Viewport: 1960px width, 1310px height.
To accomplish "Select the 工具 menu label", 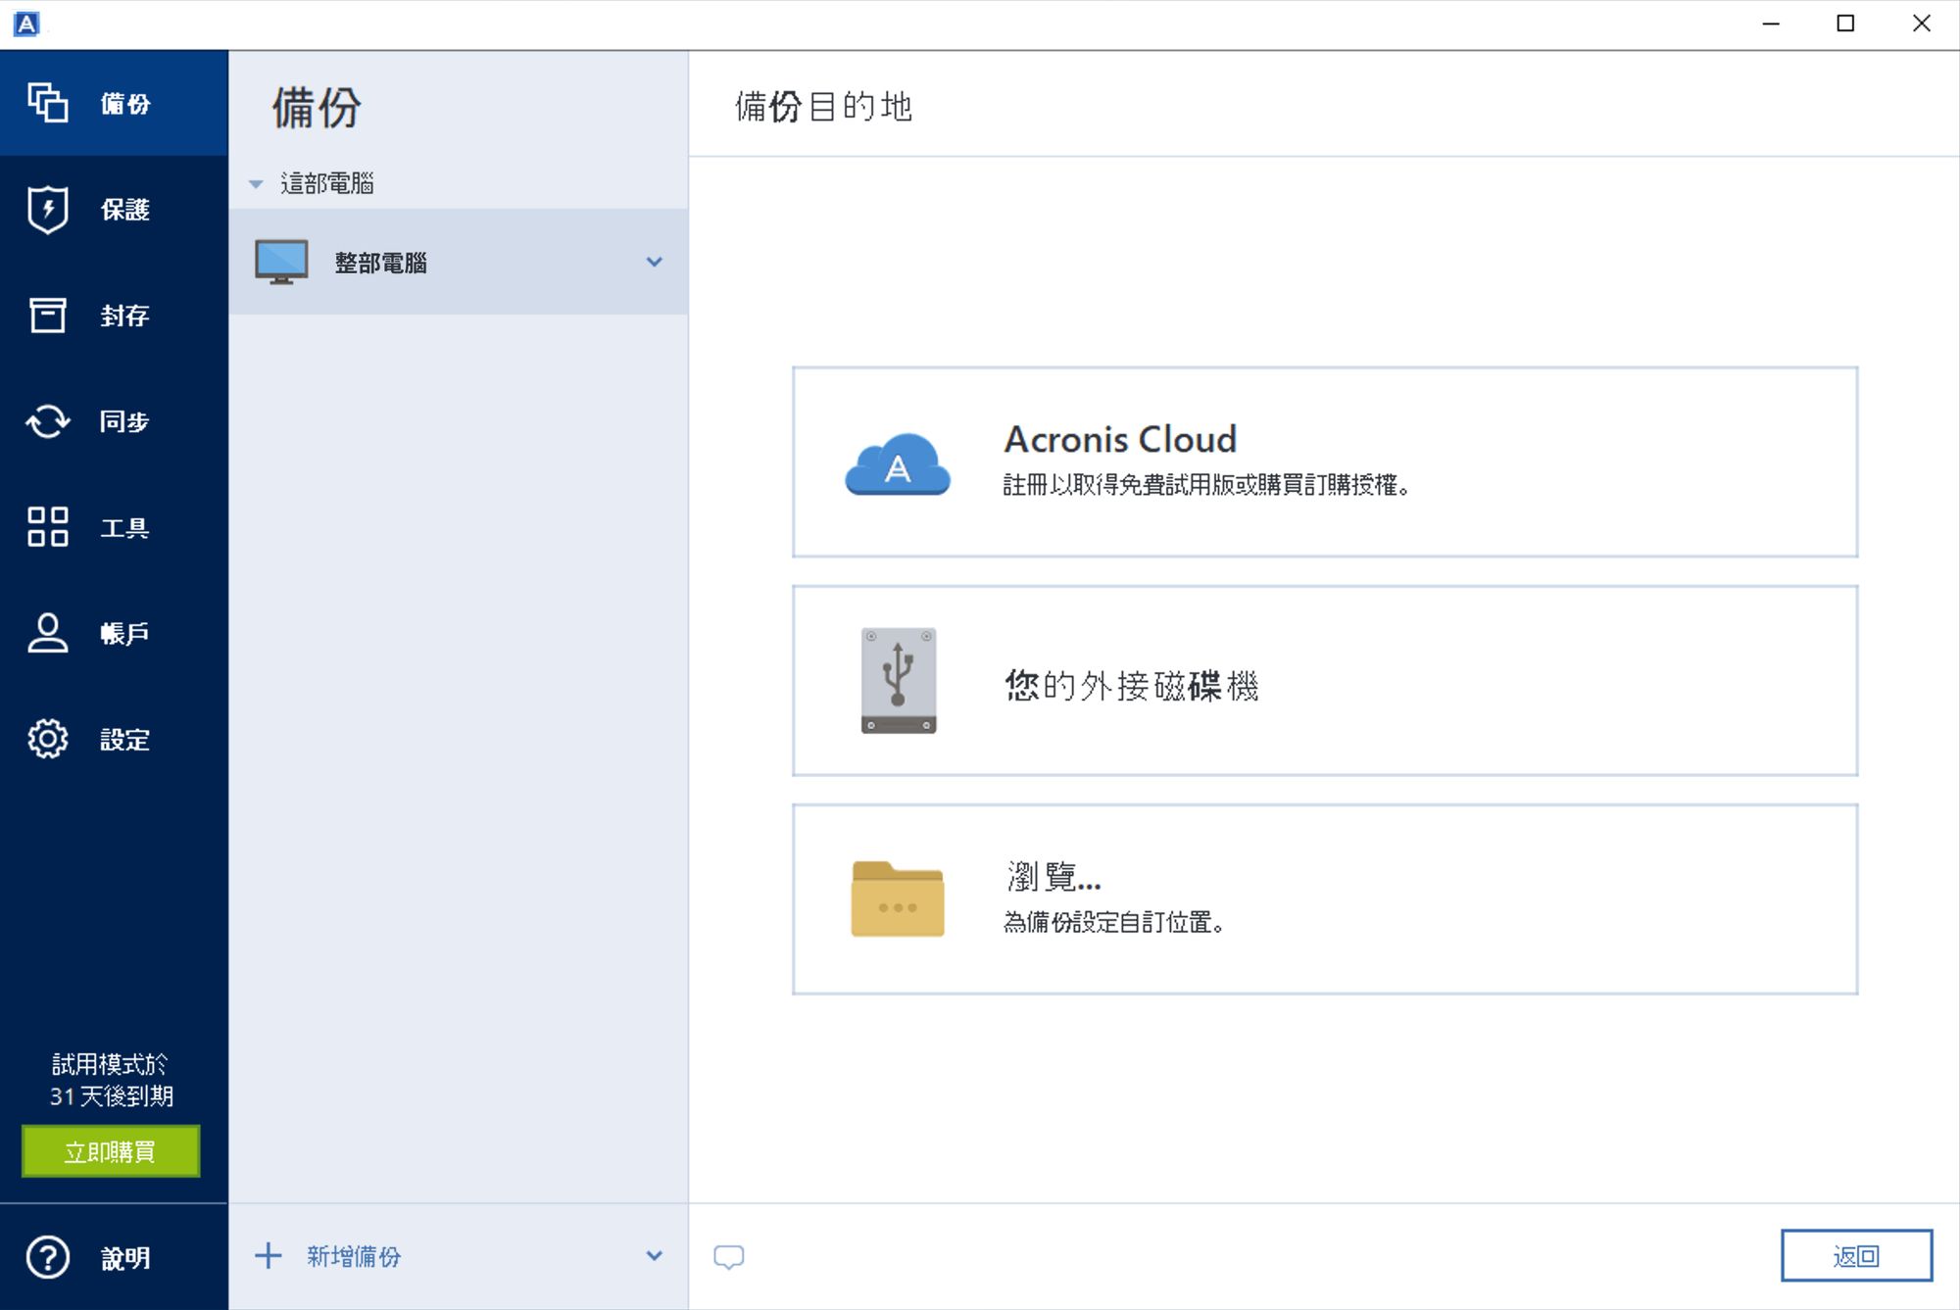I will pos(125,528).
